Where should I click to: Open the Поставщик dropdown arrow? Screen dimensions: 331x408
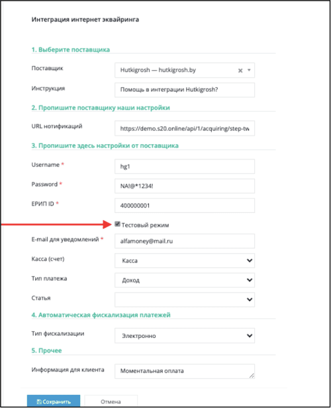click(249, 70)
